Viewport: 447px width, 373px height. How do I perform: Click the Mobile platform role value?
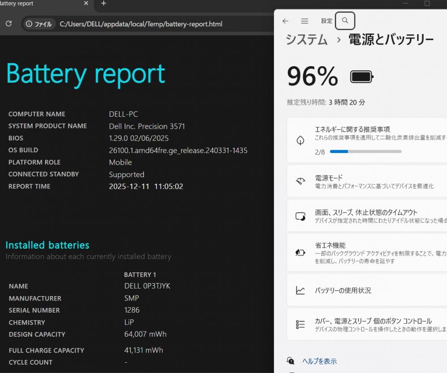point(120,162)
